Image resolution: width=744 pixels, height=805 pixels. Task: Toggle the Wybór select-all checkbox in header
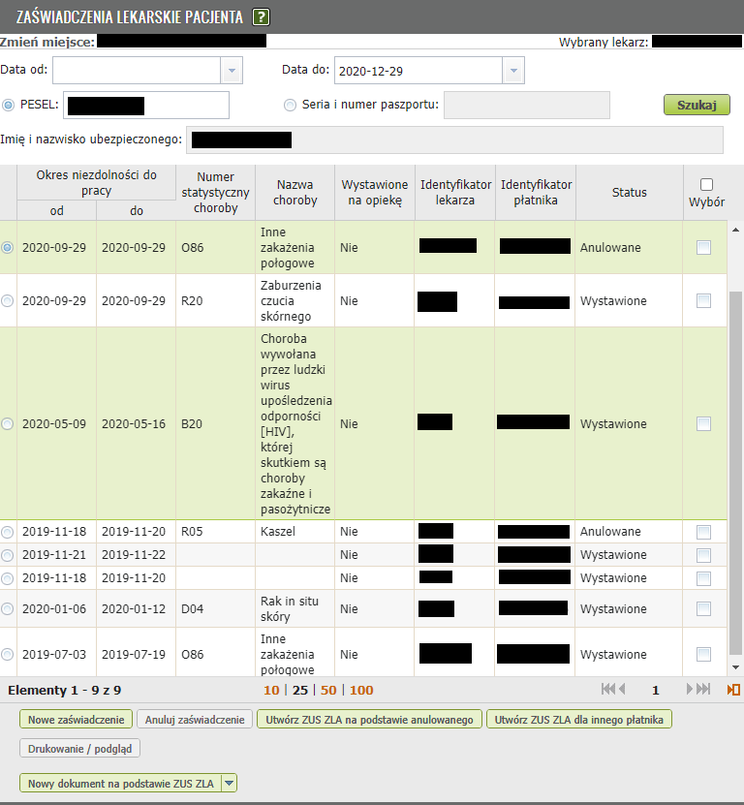point(706,184)
